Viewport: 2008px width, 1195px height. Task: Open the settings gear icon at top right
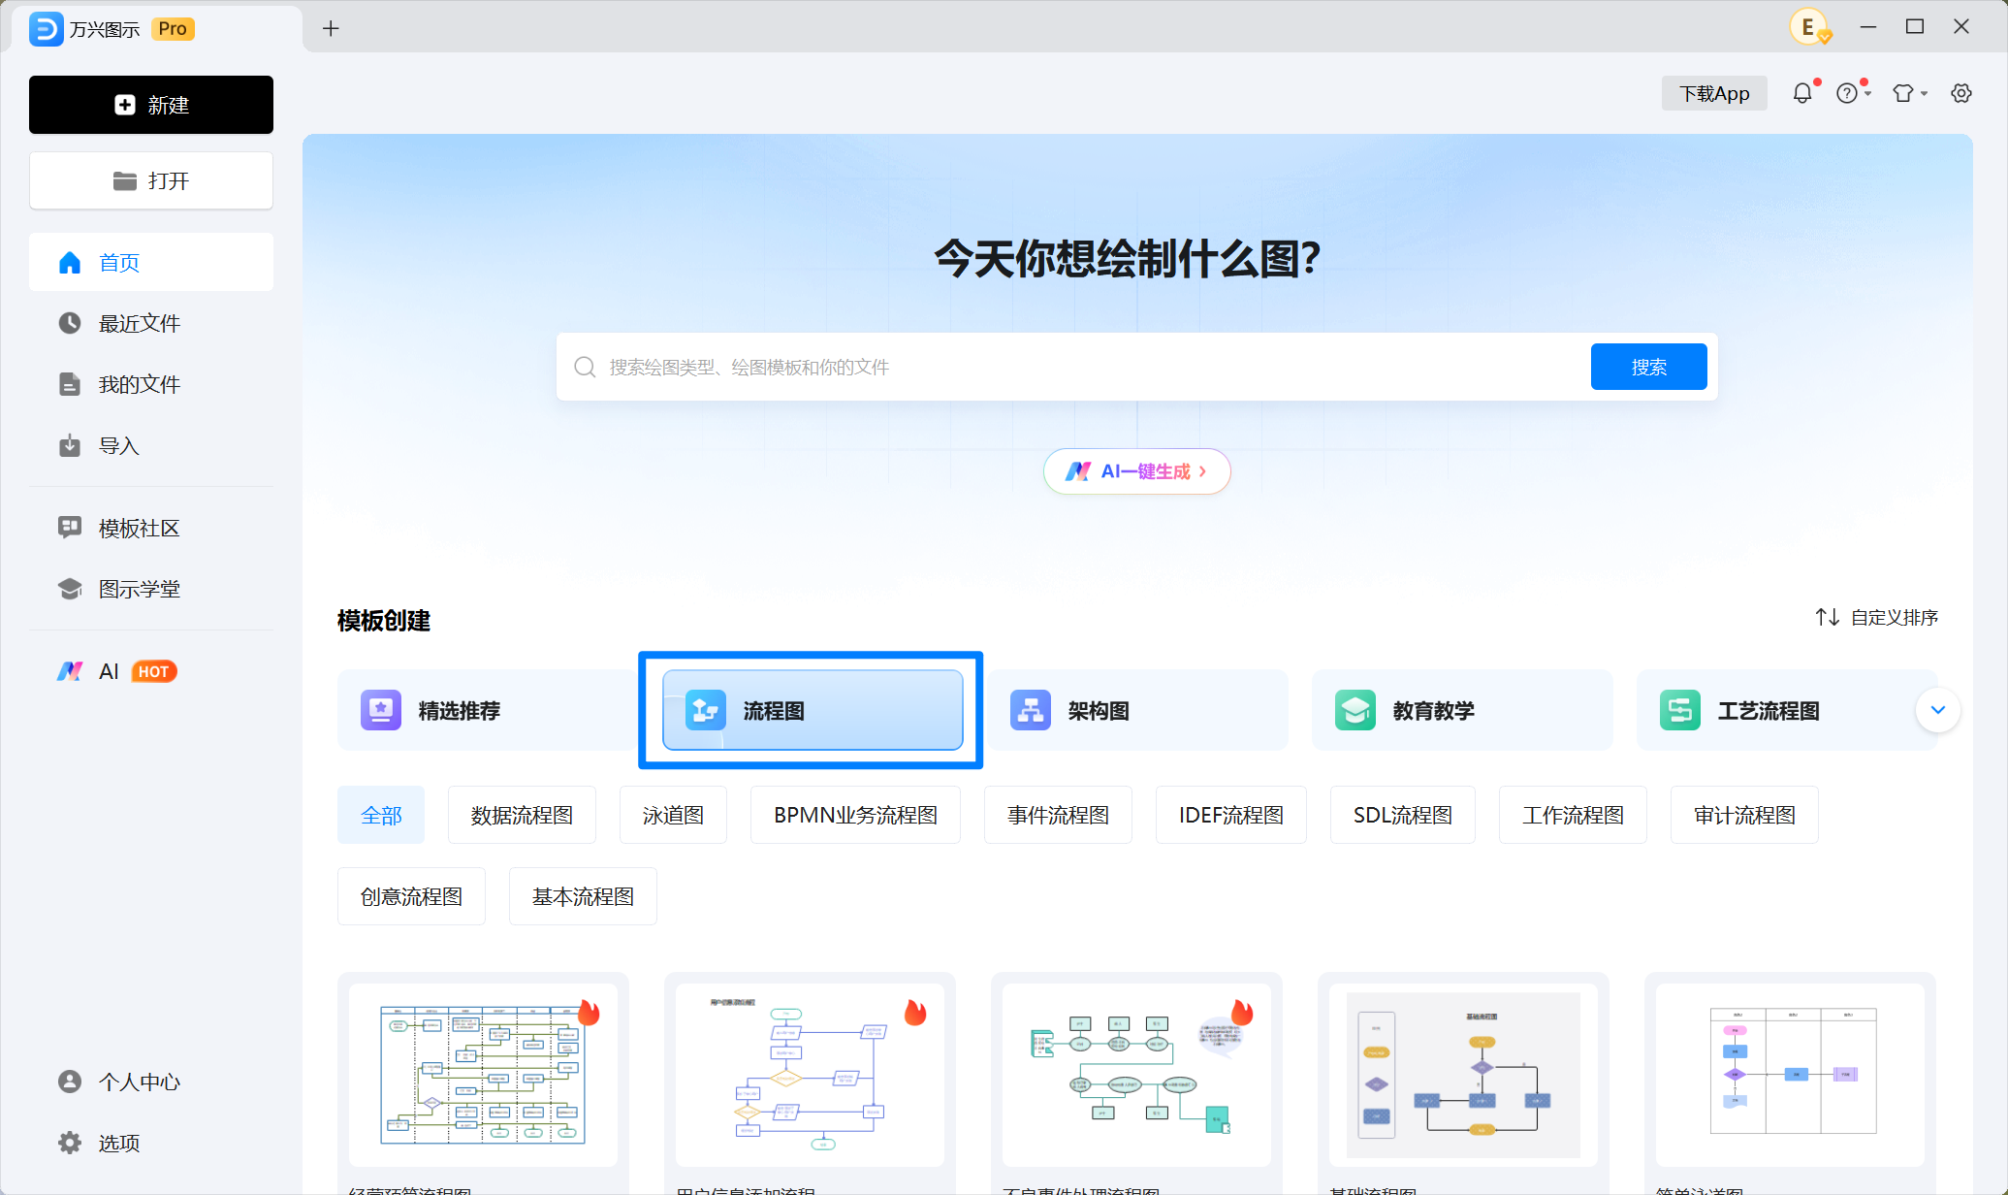[1961, 93]
